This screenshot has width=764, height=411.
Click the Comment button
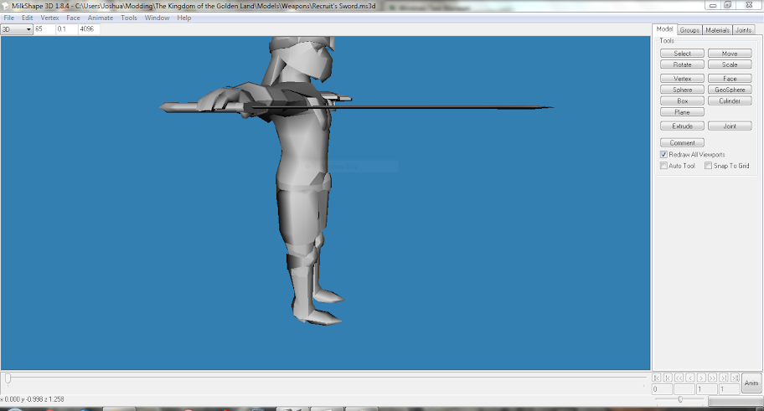(x=682, y=142)
